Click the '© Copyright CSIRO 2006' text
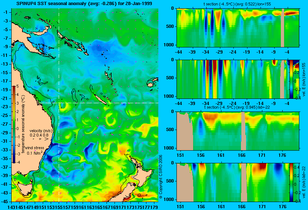 tap(161, 177)
